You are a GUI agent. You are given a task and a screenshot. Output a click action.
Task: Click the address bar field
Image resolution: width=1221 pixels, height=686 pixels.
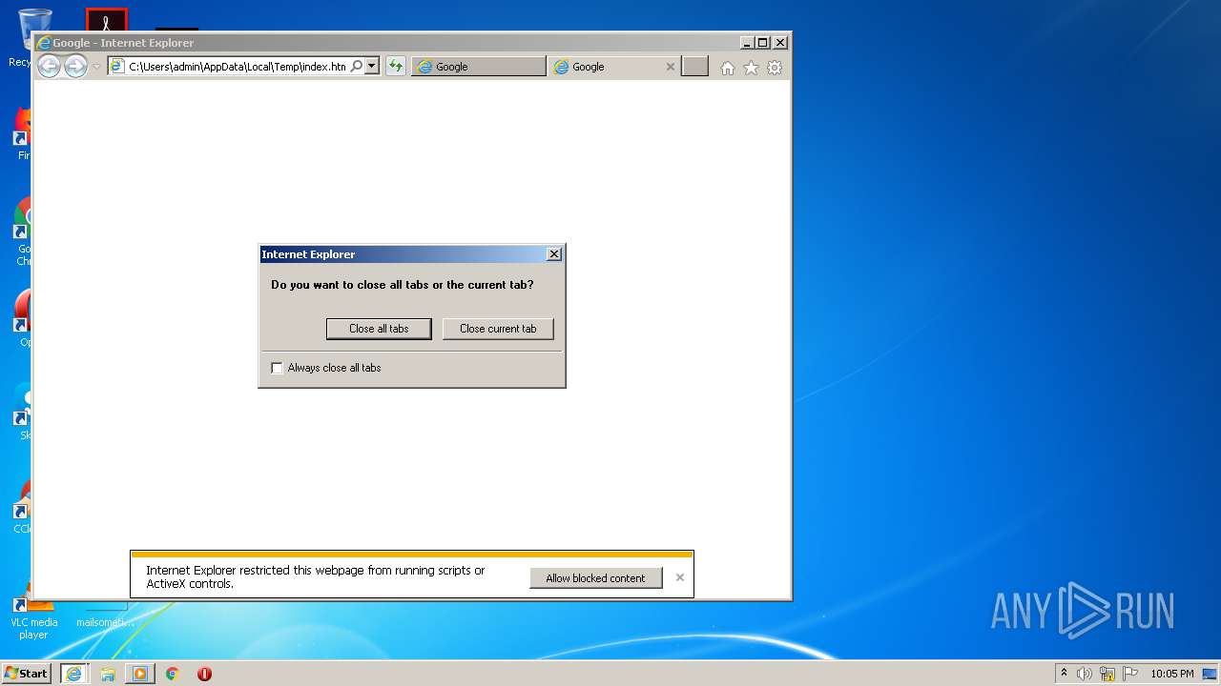[x=237, y=67]
